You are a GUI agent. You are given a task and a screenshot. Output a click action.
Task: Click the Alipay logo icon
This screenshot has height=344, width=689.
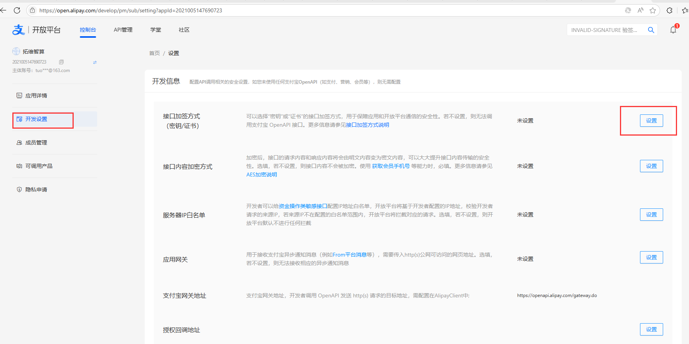[18, 30]
